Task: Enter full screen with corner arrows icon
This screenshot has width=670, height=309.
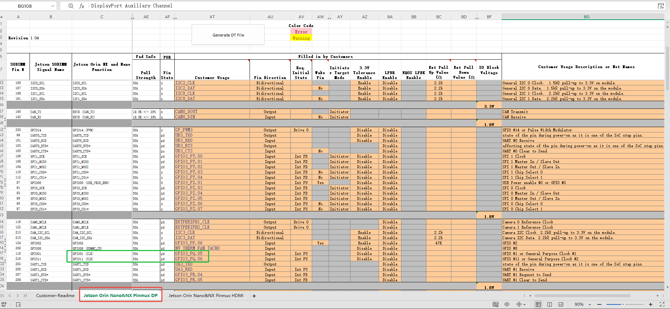Action: (x=662, y=304)
